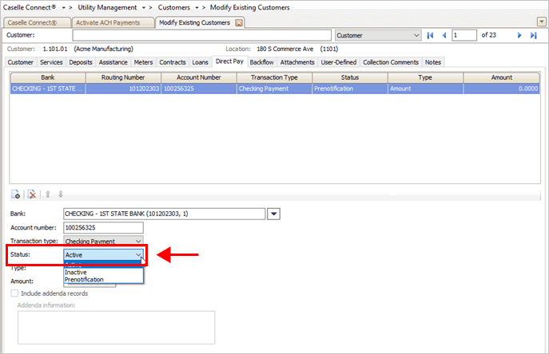Switch to Activate ACH Payments tab
The width and height of the screenshot is (549, 354).
[113, 22]
